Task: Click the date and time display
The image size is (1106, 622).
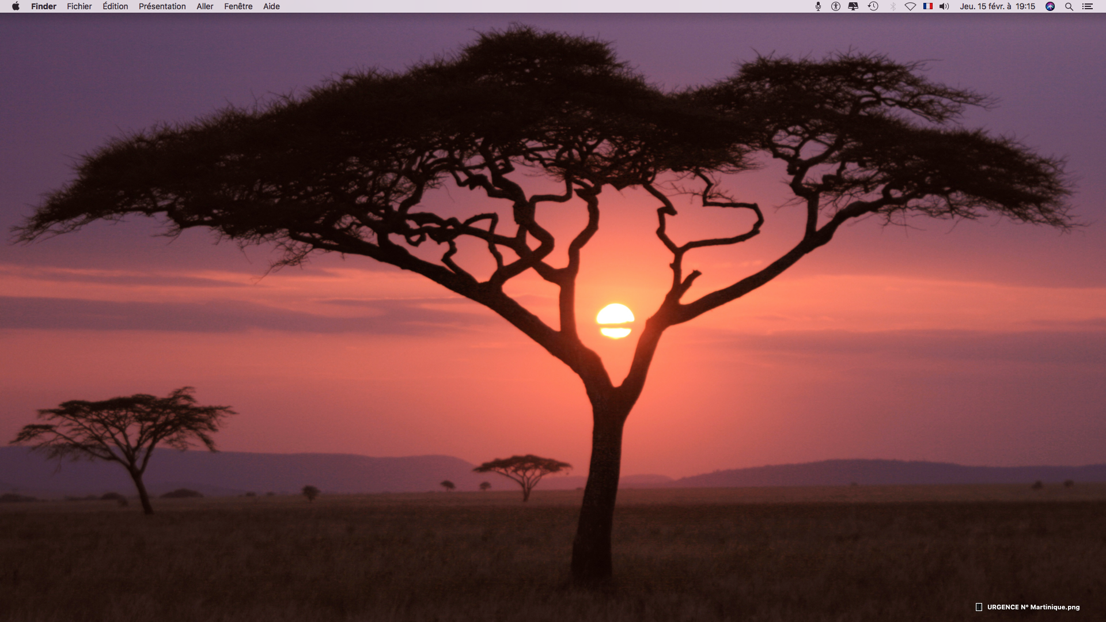Action: click(997, 6)
